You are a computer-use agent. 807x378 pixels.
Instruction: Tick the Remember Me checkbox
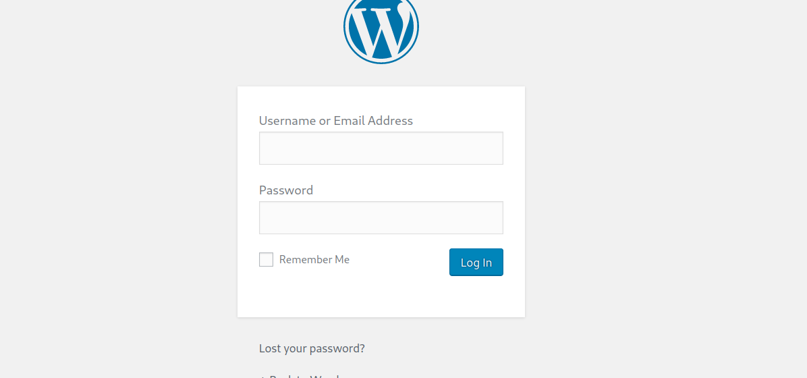coord(267,260)
